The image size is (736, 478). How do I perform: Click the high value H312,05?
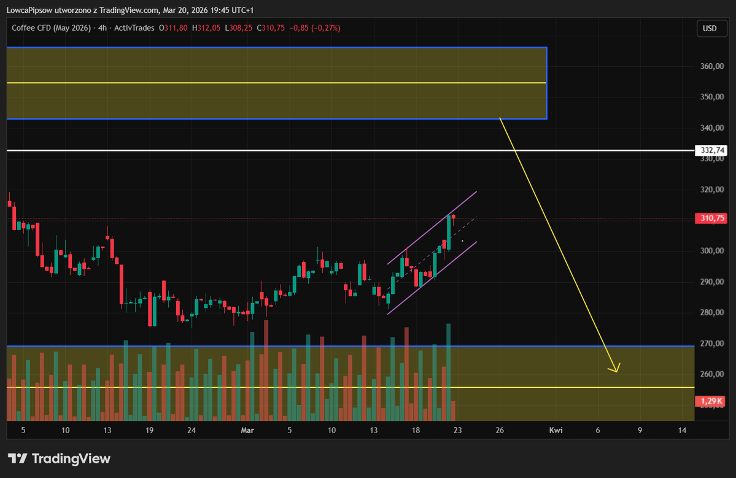coord(206,28)
